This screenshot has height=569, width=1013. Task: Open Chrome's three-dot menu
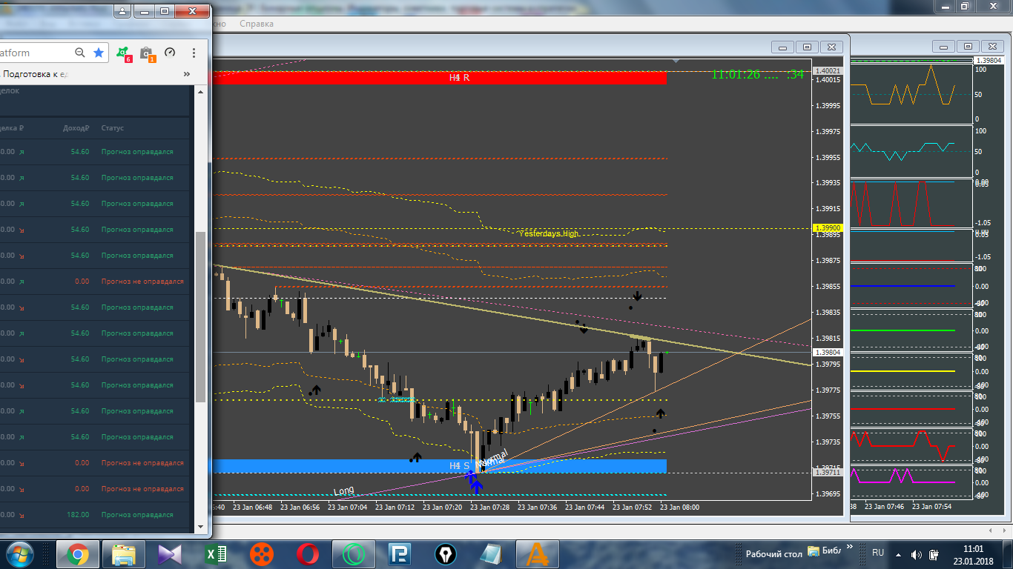pyautogui.click(x=194, y=53)
